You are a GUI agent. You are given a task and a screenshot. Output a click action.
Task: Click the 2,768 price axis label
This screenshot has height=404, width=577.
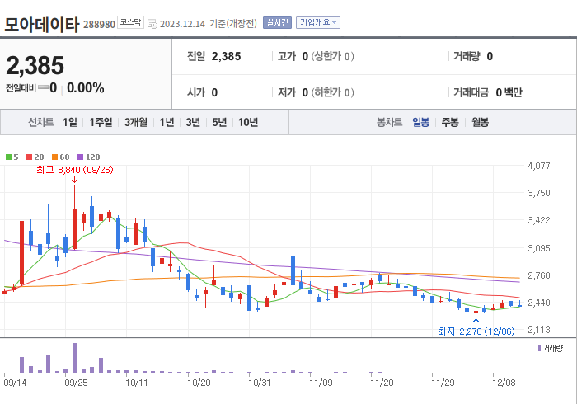pos(539,275)
